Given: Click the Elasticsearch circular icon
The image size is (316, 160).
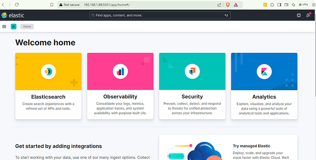Looking at the screenshot, I should (x=48, y=72).
